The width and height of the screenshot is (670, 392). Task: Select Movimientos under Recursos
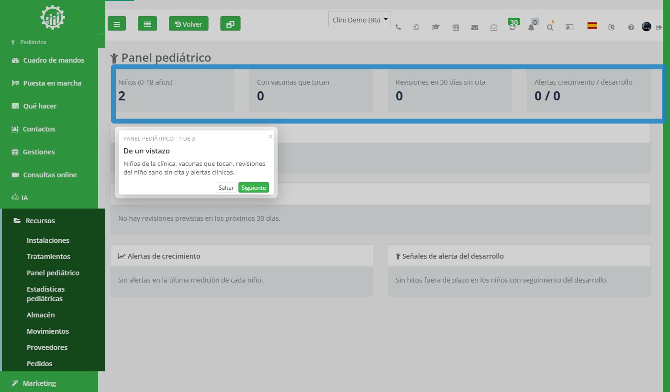[x=48, y=331]
